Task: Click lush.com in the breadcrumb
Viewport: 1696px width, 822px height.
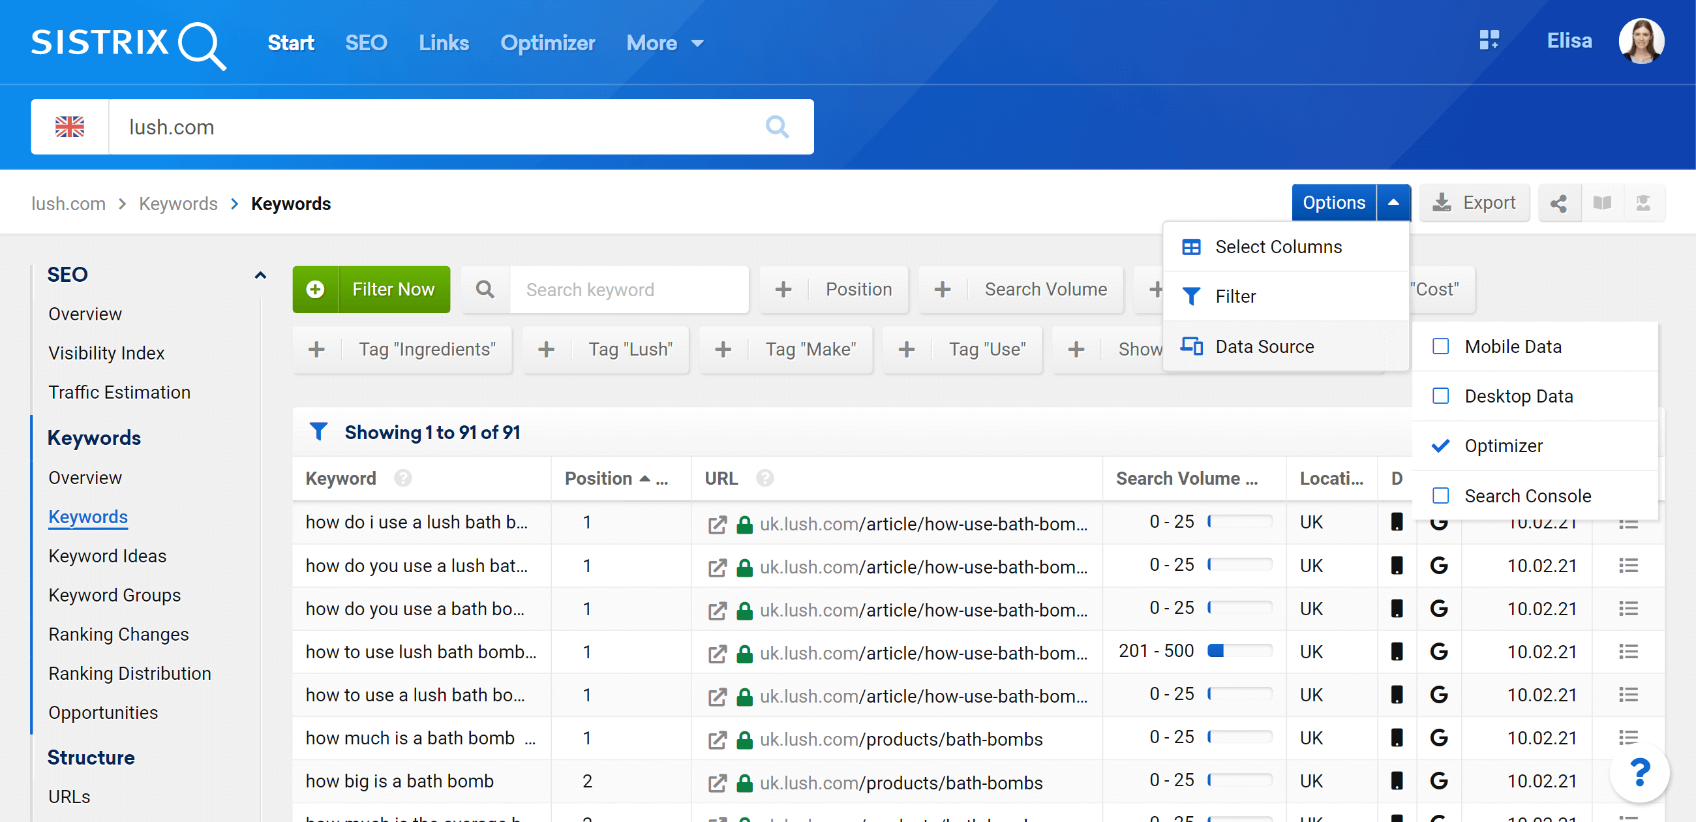Action: coord(68,204)
